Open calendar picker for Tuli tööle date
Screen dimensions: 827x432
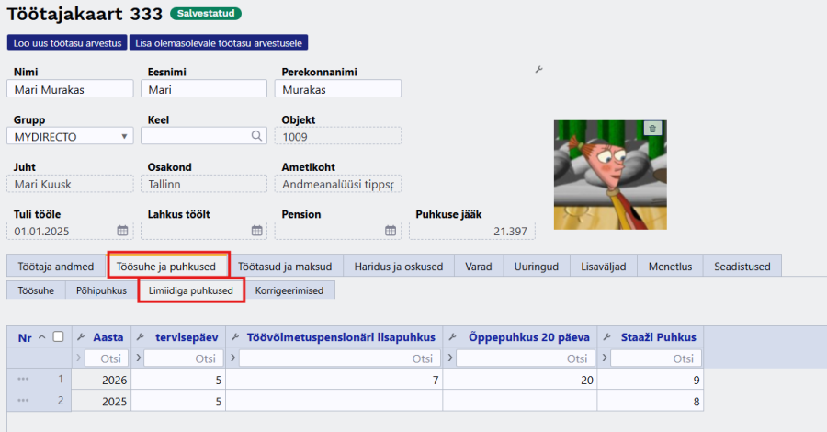coord(122,231)
